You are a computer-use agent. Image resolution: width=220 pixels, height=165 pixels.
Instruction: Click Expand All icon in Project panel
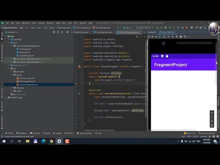point(58,32)
